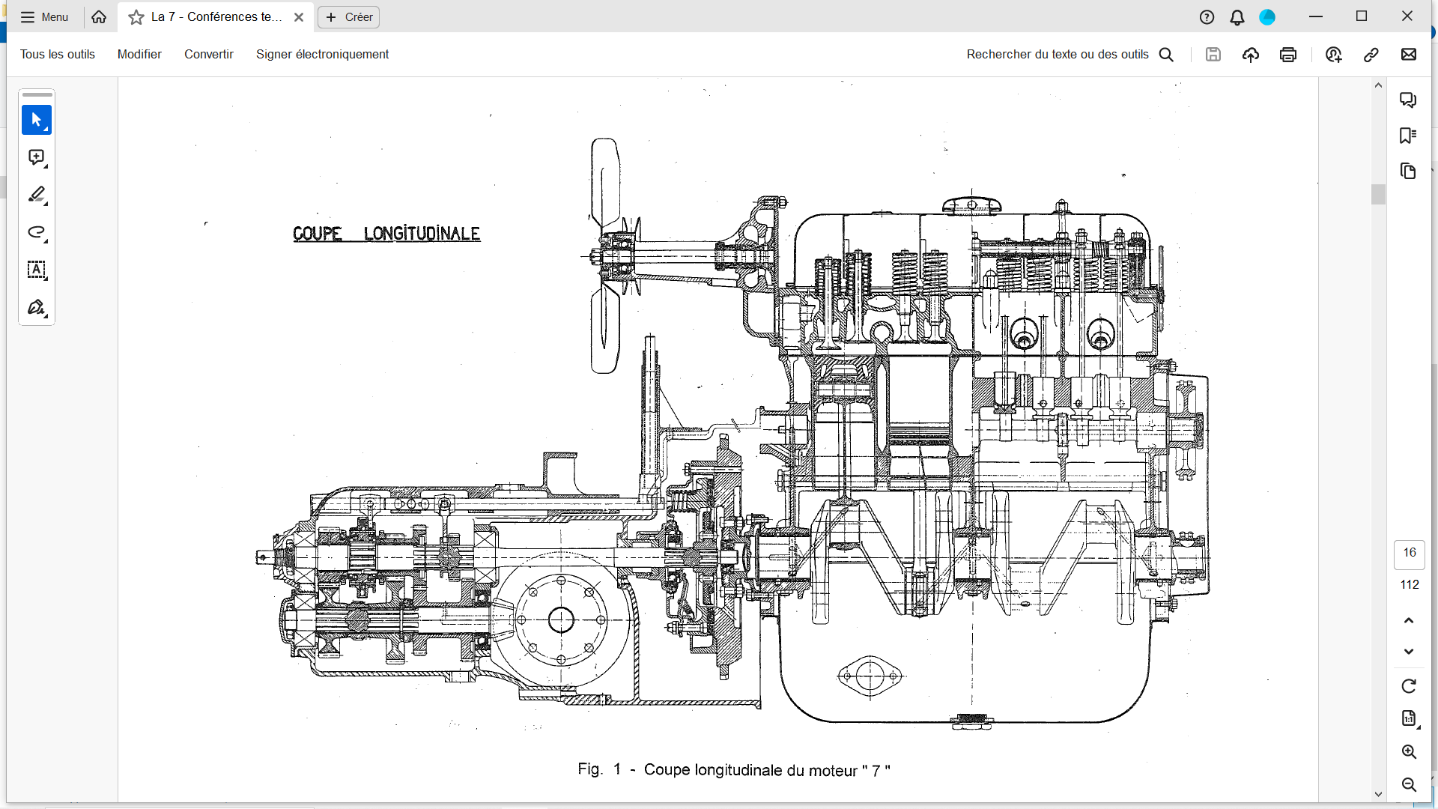Go to the next page with down chevron
The width and height of the screenshot is (1438, 809).
point(1409,652)
